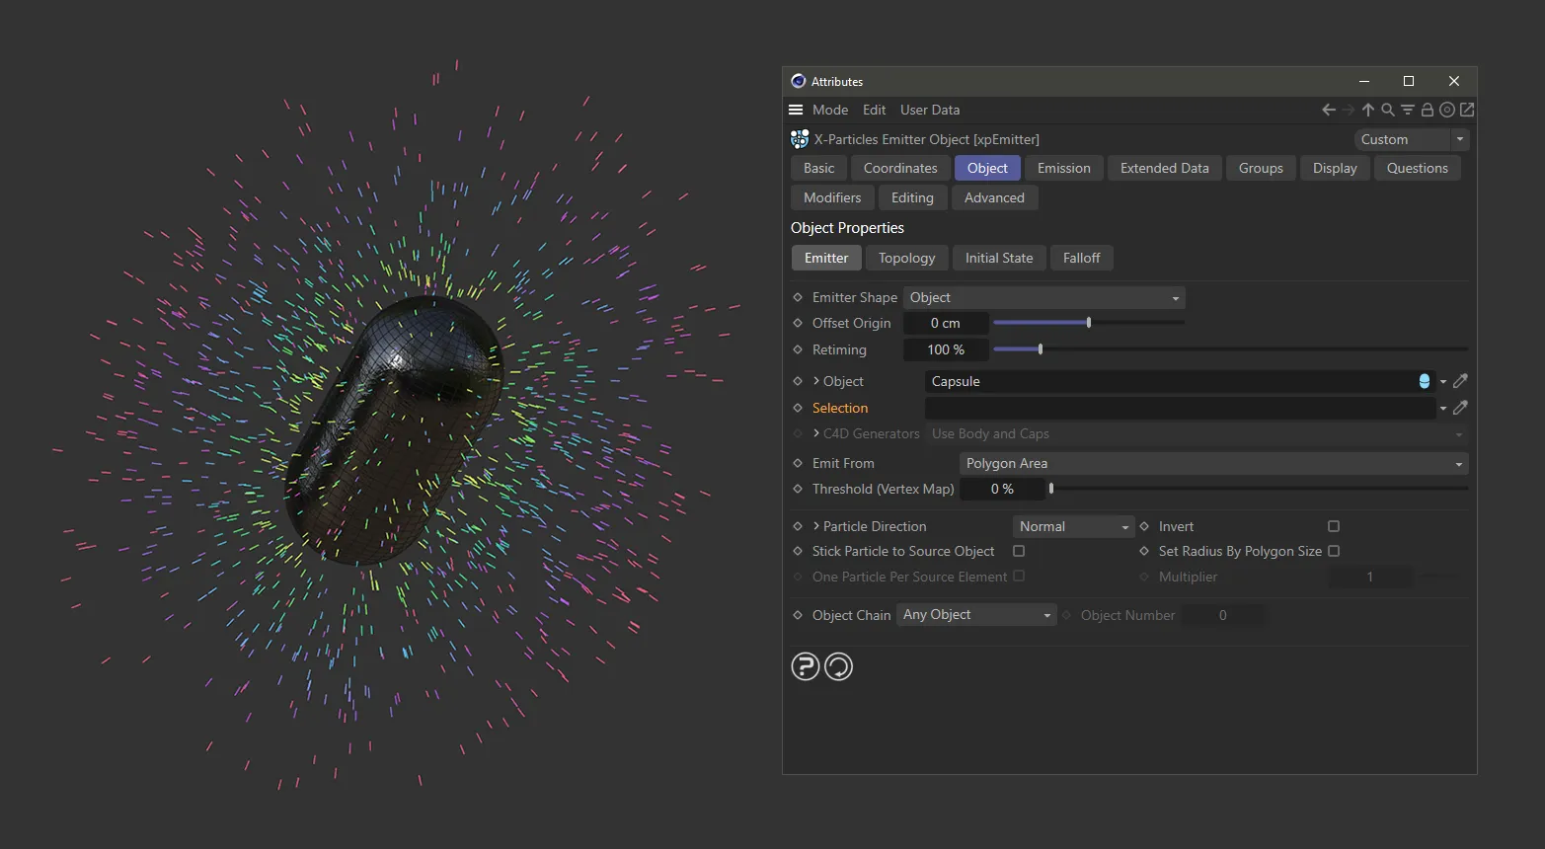Switch to the Emission tab
The width and height of the screenshot is (1545, 849).
point(1063,168)
